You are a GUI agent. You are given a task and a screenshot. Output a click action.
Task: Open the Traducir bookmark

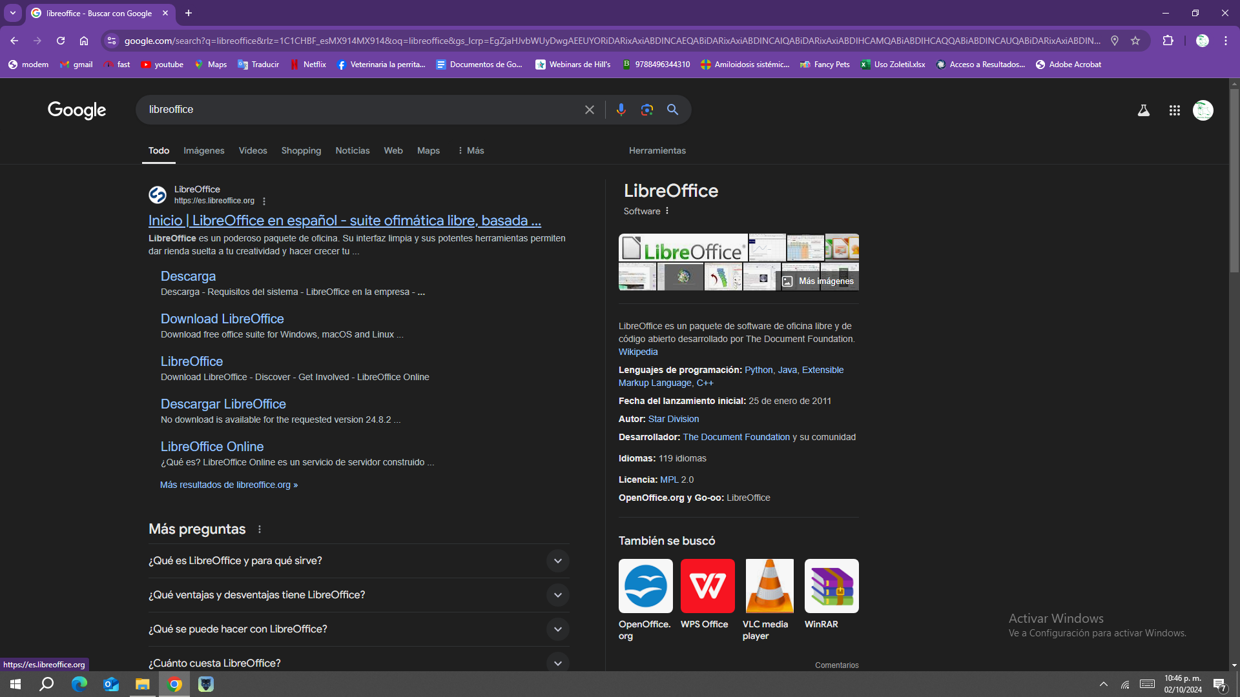coord(258,65)
